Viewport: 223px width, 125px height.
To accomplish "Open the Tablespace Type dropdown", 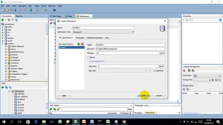I will (133, 32).
